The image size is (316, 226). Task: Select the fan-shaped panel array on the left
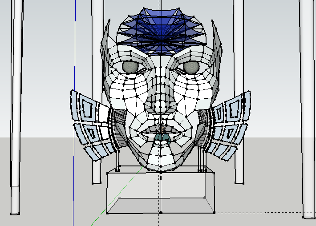92,125
